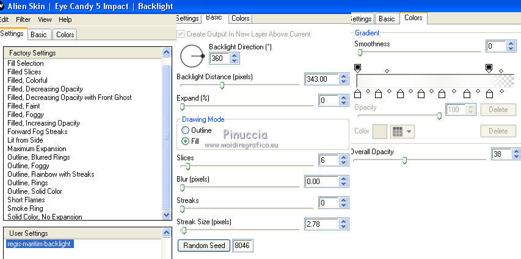Select the Fill Selection preset
Viewport: 521px width, 259px height.
coord(26,63)
